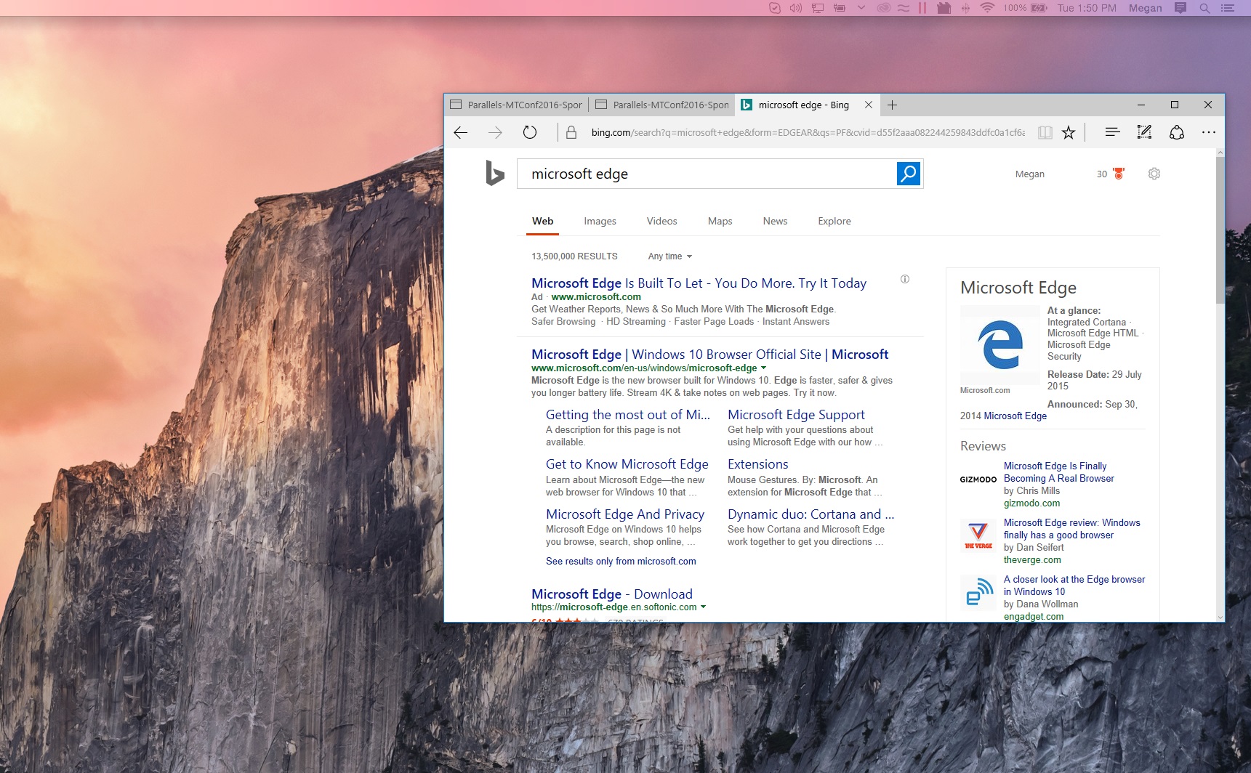The height and width of the screenshot is (773, 1251).
Task: Open Wi-Fi status in macOS menu bar
Action: [x=987, y=8]
